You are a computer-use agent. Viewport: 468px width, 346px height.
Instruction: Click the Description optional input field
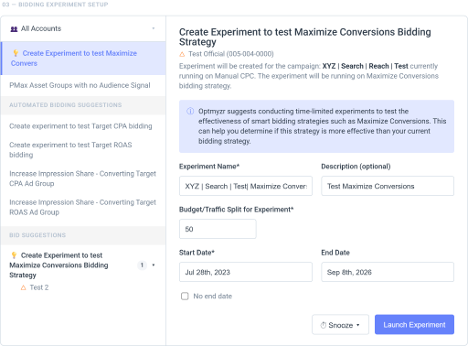point(388,186)
